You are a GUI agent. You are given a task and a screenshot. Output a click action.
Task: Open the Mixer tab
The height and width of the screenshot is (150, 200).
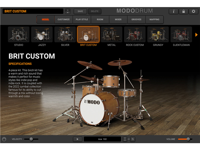tap(118, 19)
